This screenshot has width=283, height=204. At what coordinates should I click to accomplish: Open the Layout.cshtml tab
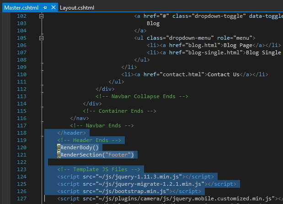click(77, 8)
